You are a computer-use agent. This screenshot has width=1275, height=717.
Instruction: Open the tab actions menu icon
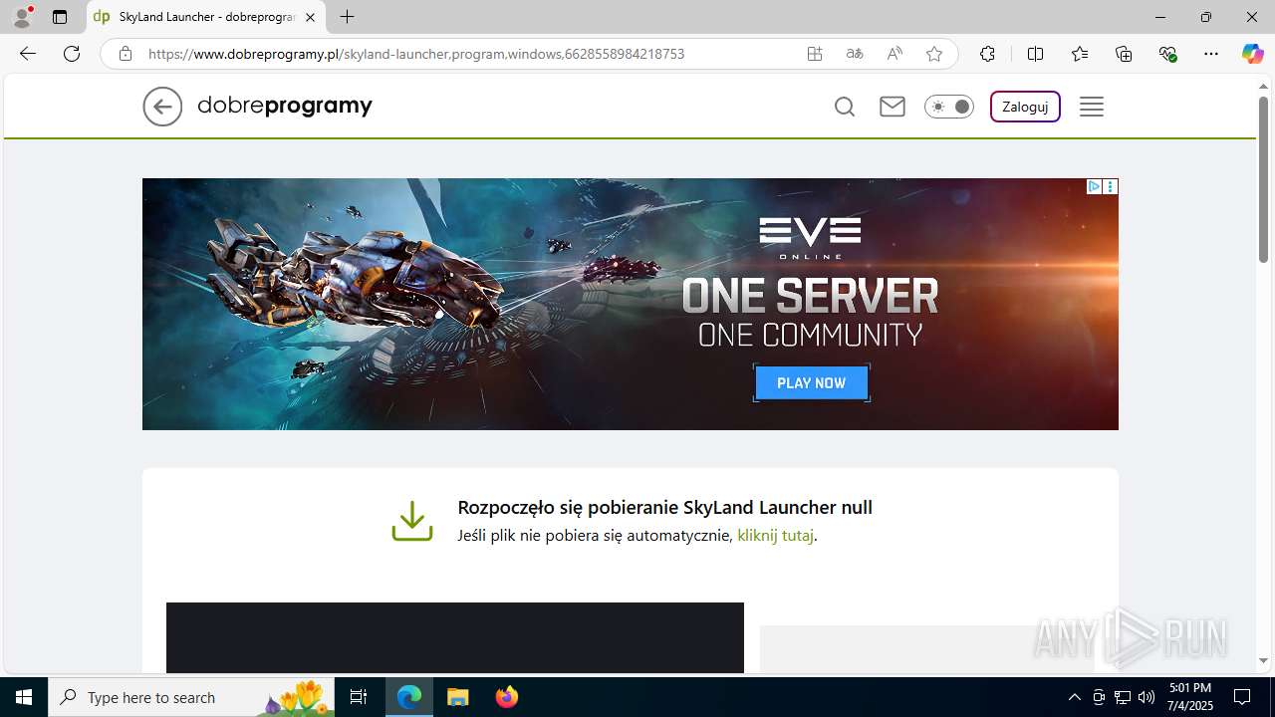coord(60,17)
